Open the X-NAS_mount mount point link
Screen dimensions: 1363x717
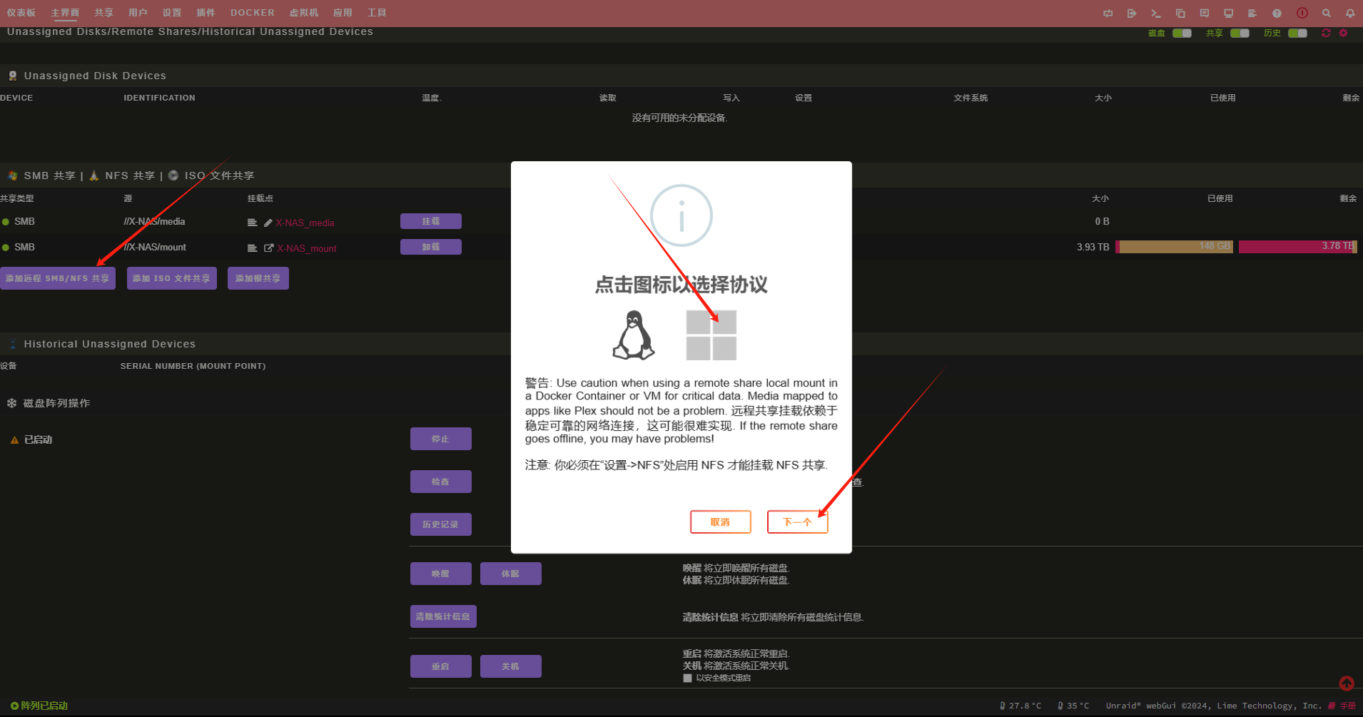(x=306, y=248)
